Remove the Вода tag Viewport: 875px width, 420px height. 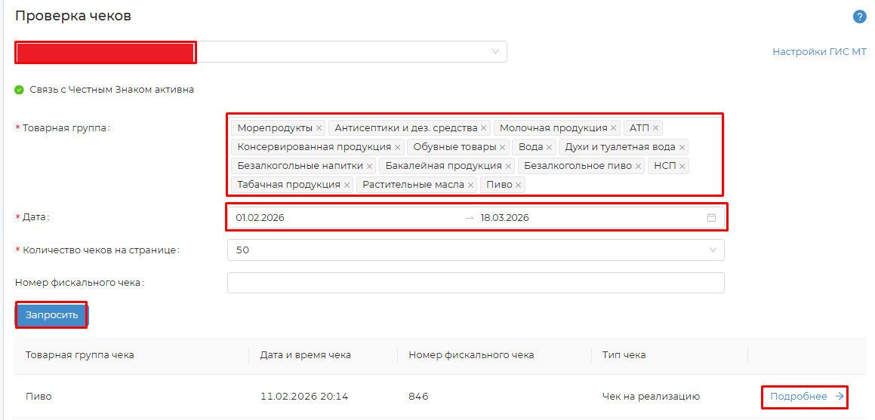point(549,147)
